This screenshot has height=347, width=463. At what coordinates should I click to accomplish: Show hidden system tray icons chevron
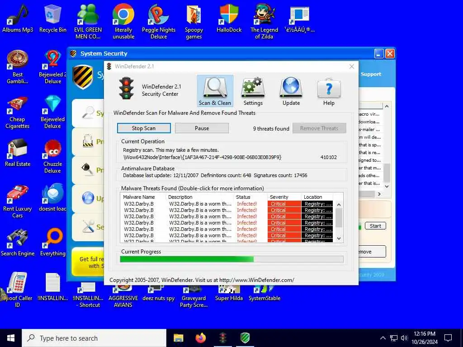click(383, 338)
